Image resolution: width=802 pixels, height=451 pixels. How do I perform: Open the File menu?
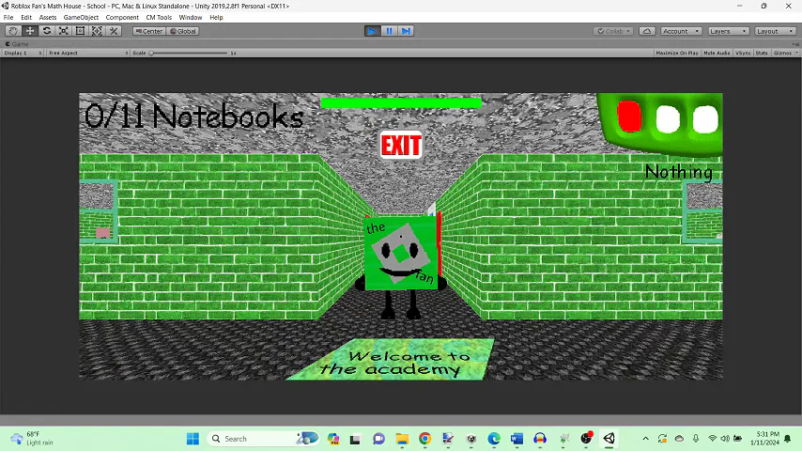point(8,18)
